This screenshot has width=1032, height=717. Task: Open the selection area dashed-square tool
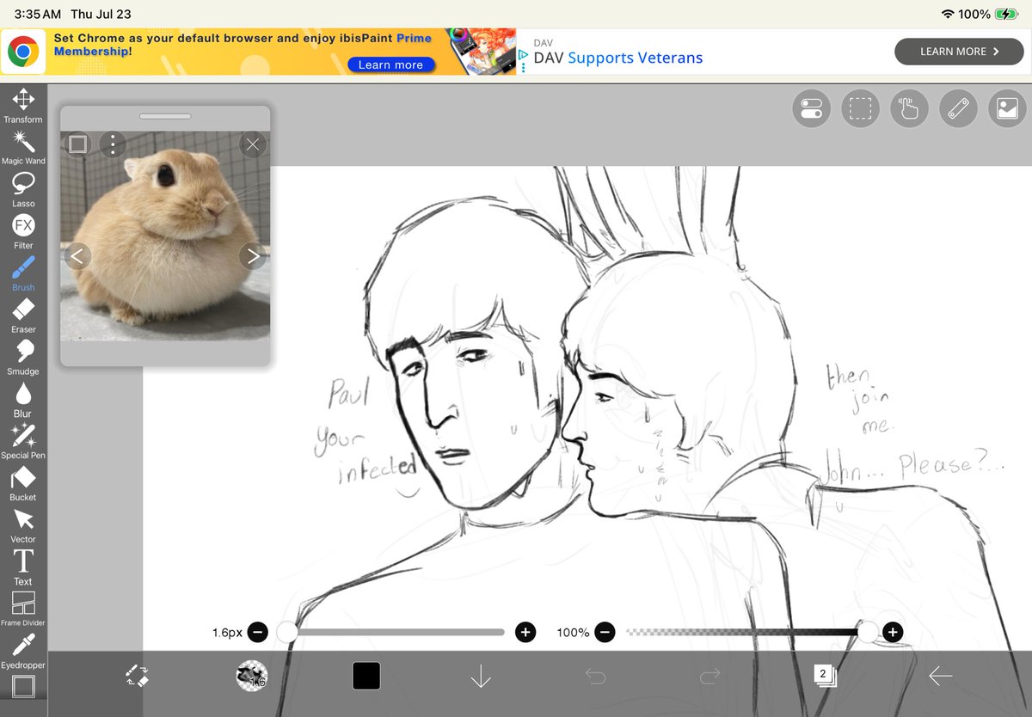click(860, 108)
